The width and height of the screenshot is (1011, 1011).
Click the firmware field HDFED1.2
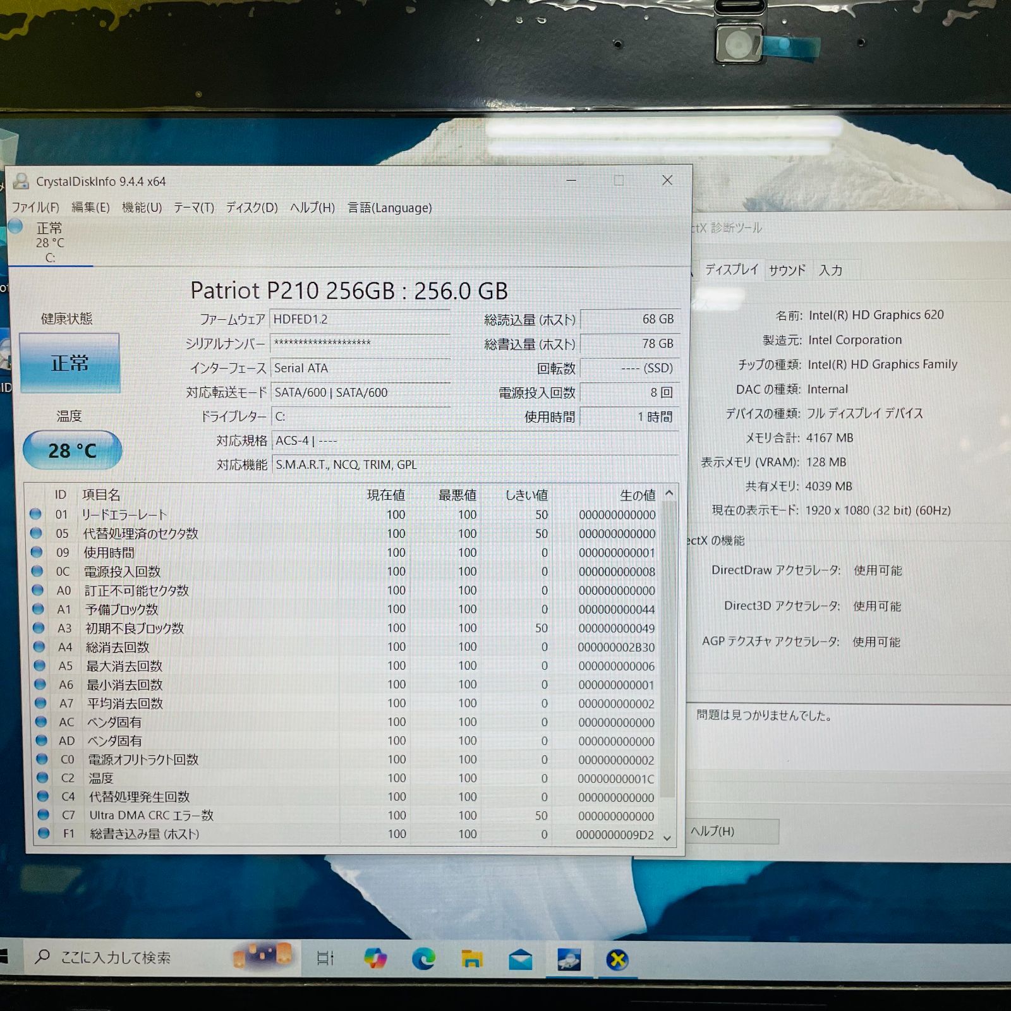360,319
